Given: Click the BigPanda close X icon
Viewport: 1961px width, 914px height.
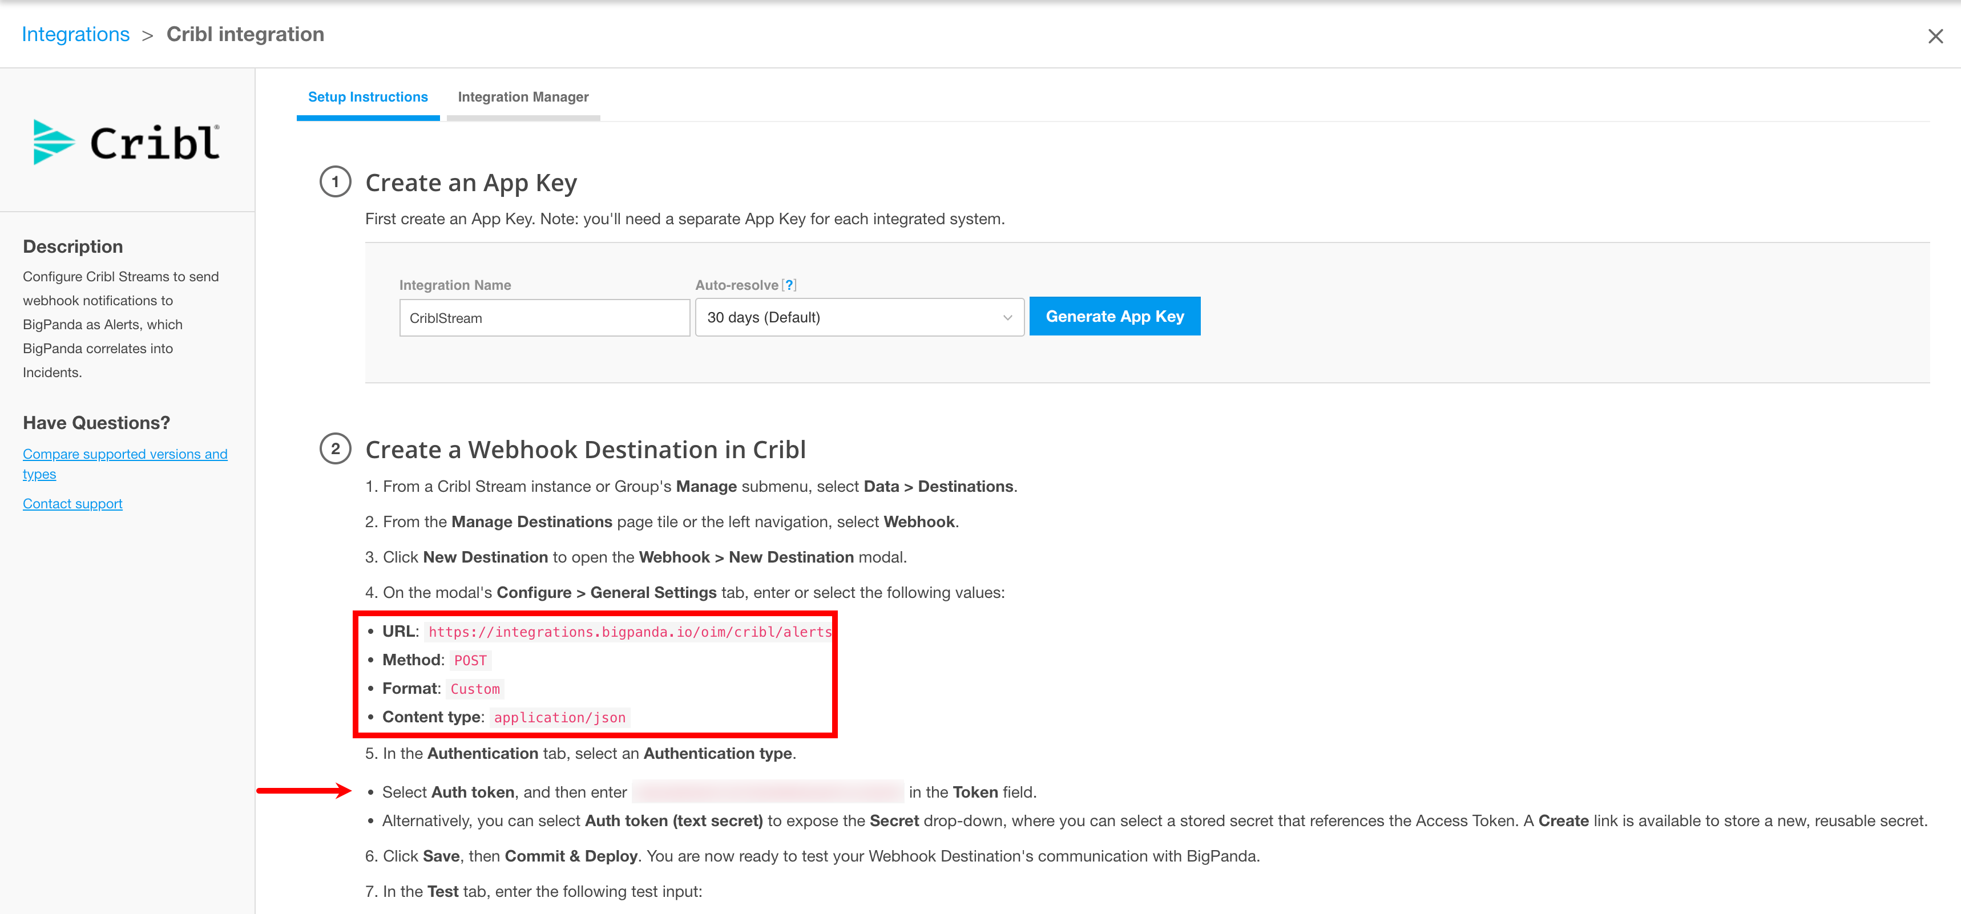Looking at the screenshot, I should point(1936,35).
